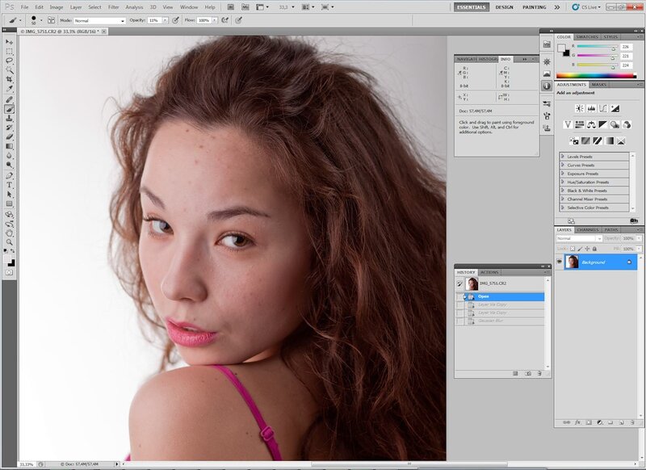
Task: Expand Black & White Presets
Action: [x=563, y=191]
